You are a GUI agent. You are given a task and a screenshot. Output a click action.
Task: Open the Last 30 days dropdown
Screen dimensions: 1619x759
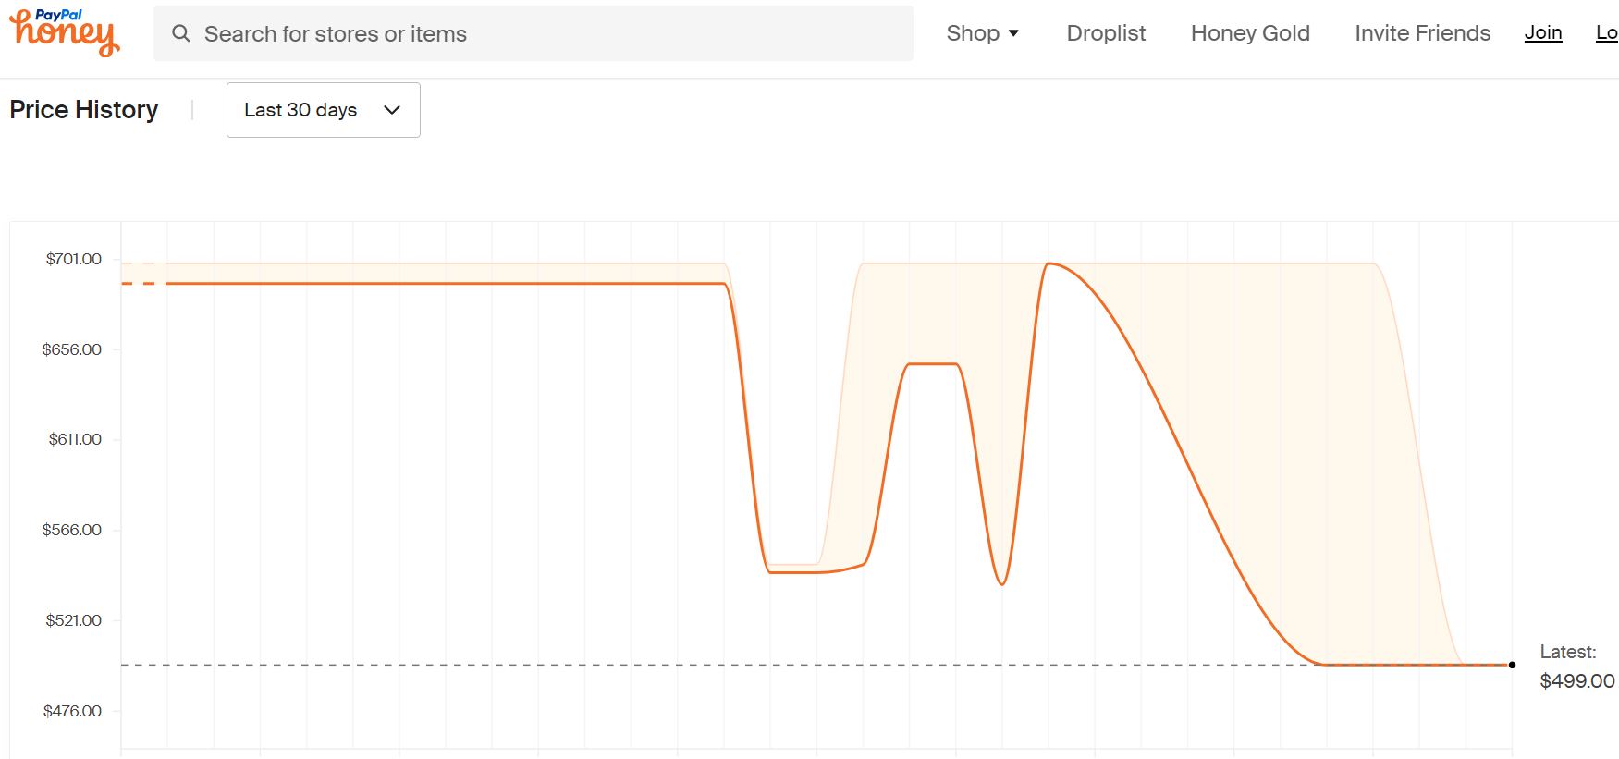point(324,110)
